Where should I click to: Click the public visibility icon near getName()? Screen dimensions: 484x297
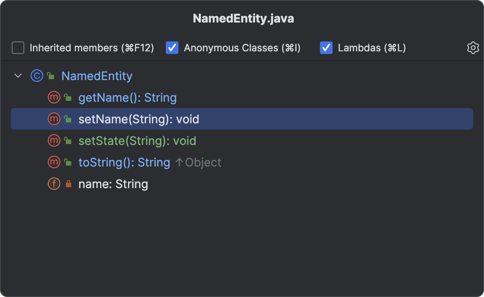pos(67,97)
